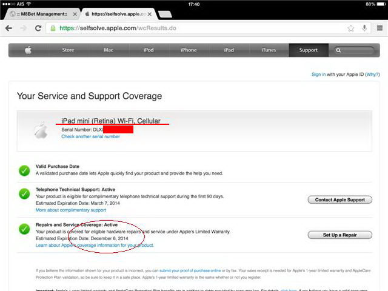Open More about complimentary support link
The height and width of the screenshot is (291, 388).
71,210
